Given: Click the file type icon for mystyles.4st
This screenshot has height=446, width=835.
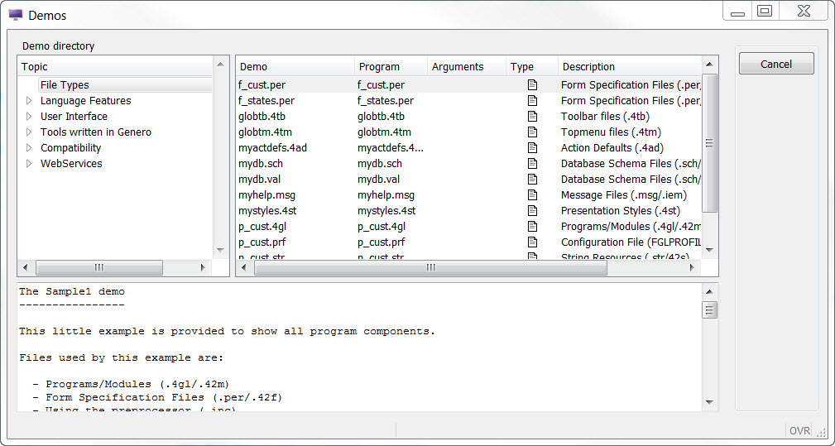Looking at the screenshot, I should pos(532,211).
